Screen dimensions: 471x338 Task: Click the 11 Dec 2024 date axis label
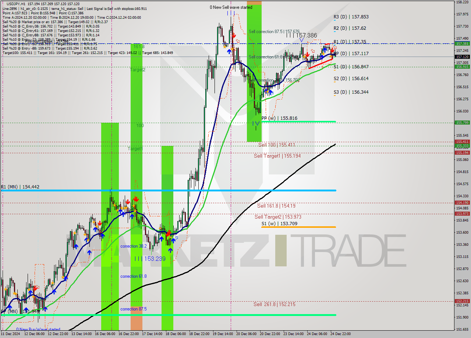[x=10, y=334]
